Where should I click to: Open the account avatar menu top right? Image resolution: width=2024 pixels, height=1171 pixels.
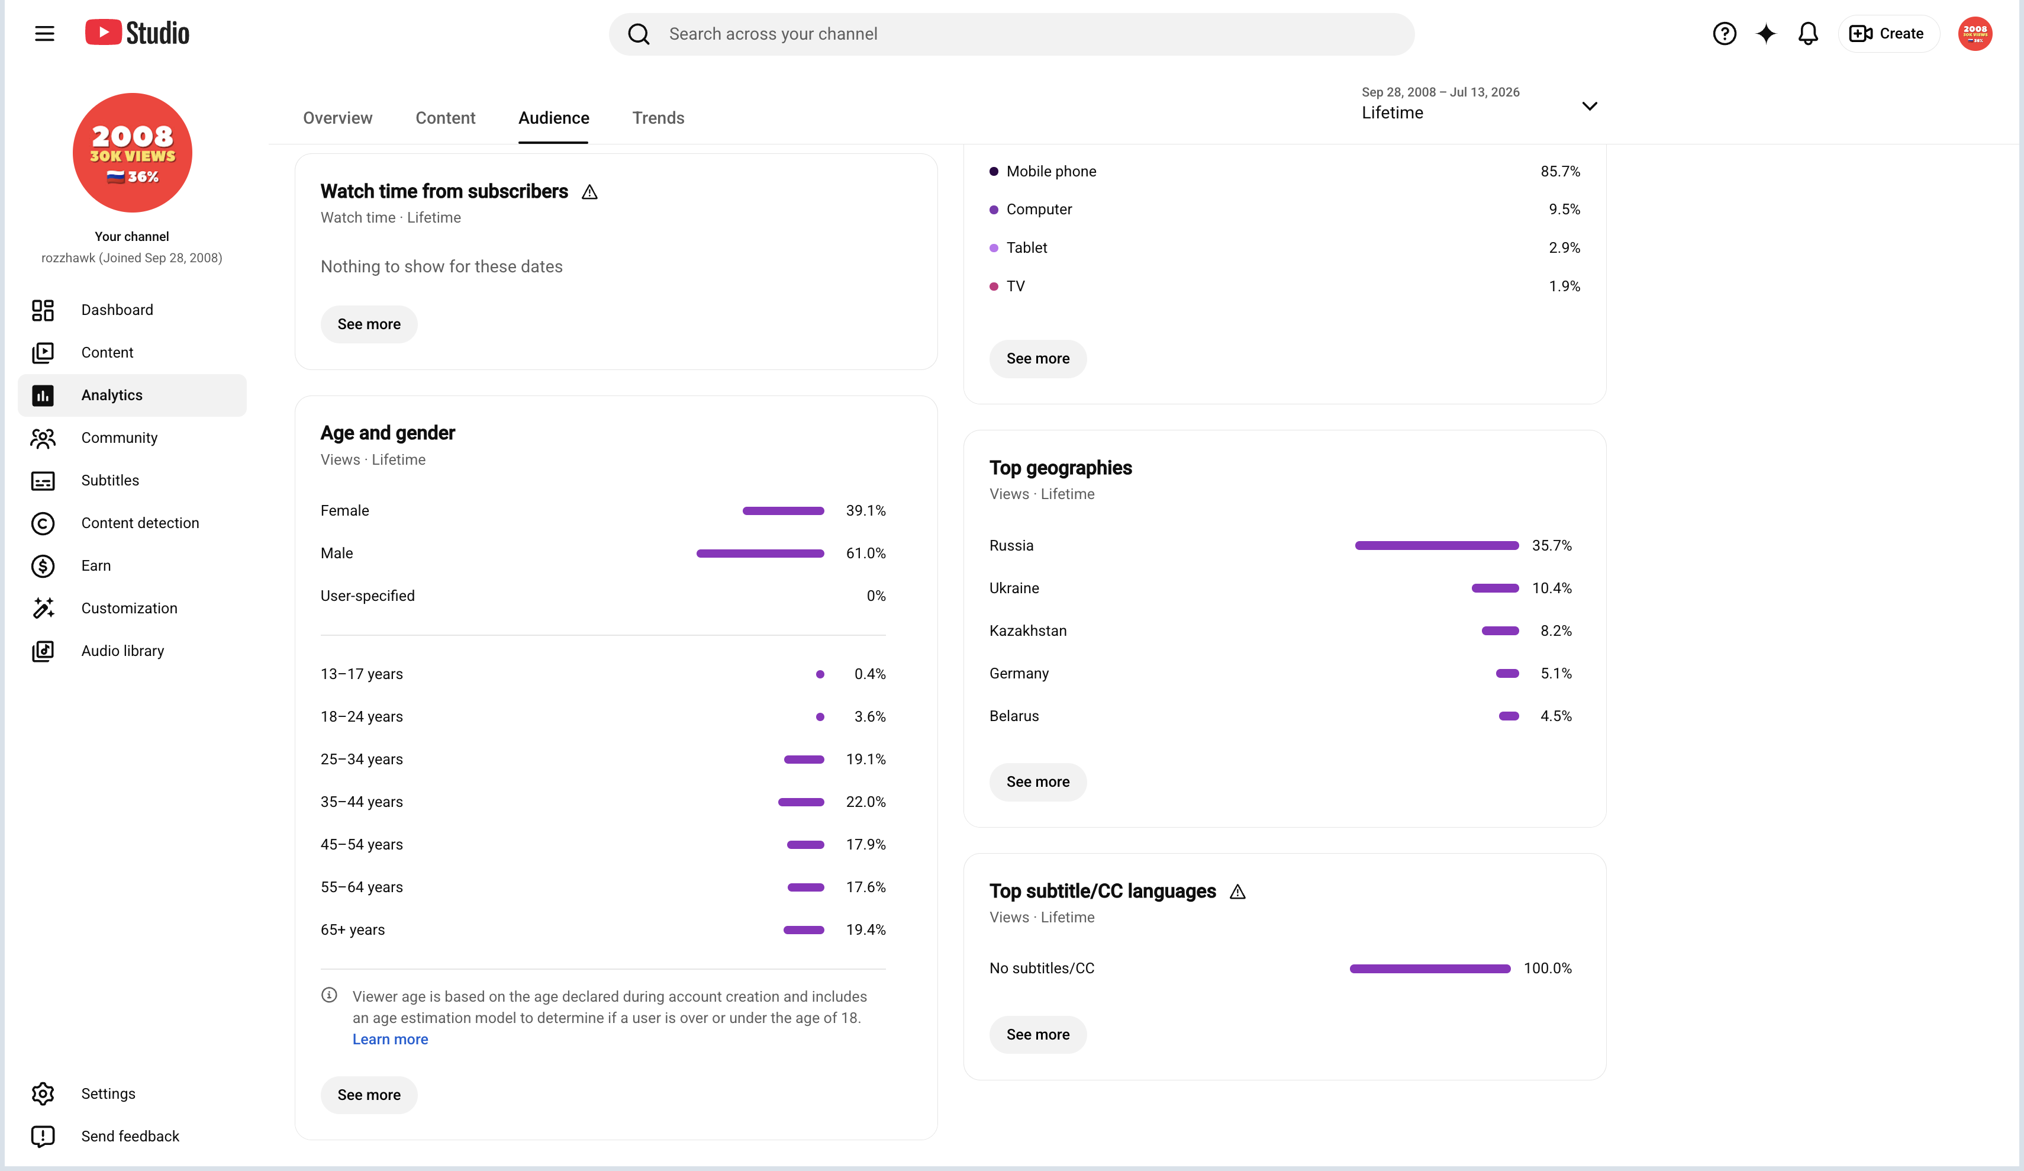pyautogui.click(x=1974, y=34)
